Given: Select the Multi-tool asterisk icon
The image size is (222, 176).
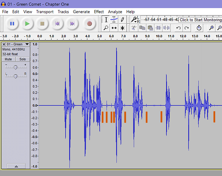Looking at the screenshot, I should coord(122,28).
